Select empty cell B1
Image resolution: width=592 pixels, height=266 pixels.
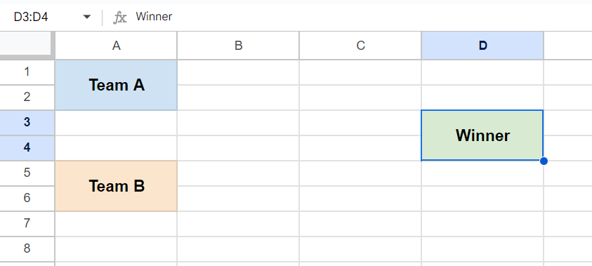(x=238, y=72)
